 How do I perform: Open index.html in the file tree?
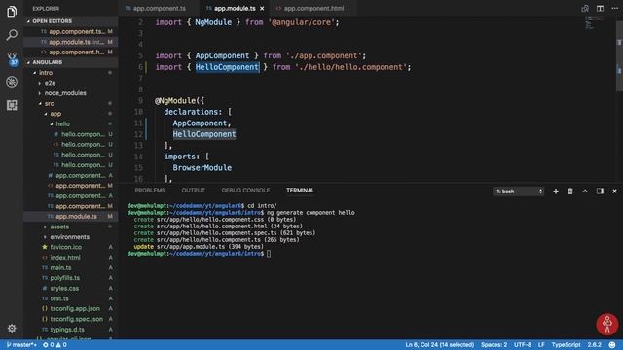pos(71,258)
